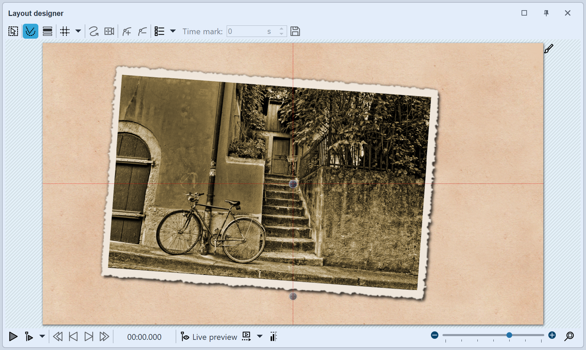The width and height of the screenshot is (586, 350).
Task: Expand the preview output dropdown
Action: click(x=260, y=337)
